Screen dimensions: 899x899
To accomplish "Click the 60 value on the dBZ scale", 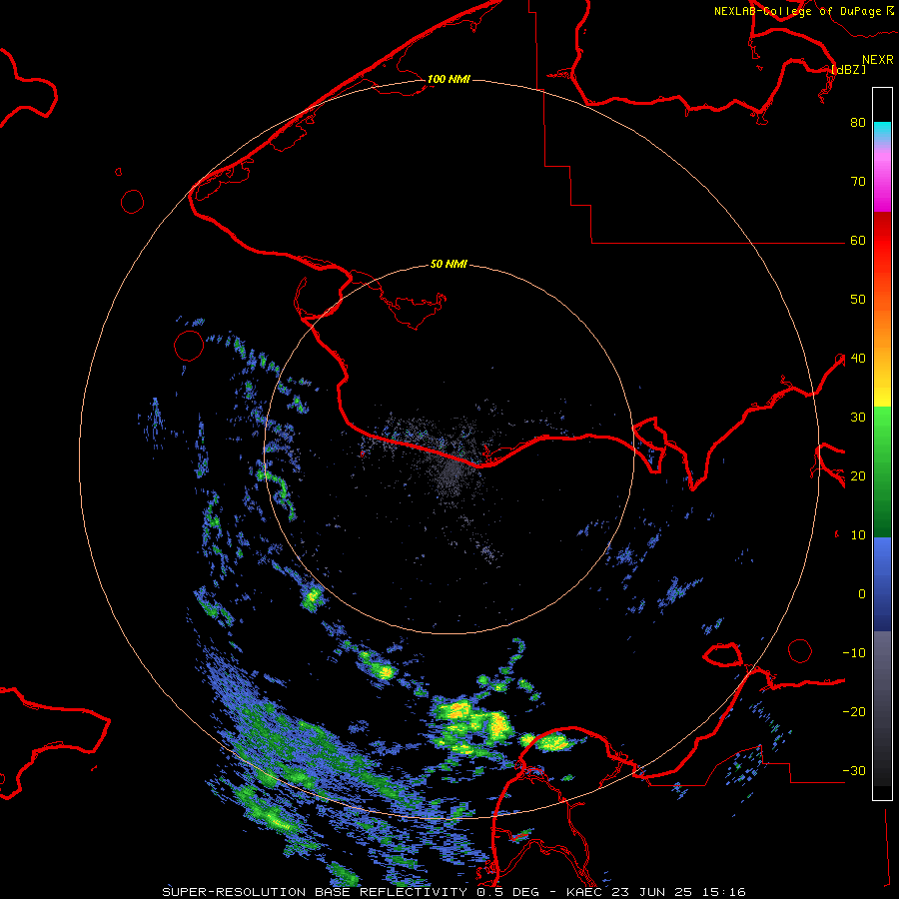I will (858, 240).
